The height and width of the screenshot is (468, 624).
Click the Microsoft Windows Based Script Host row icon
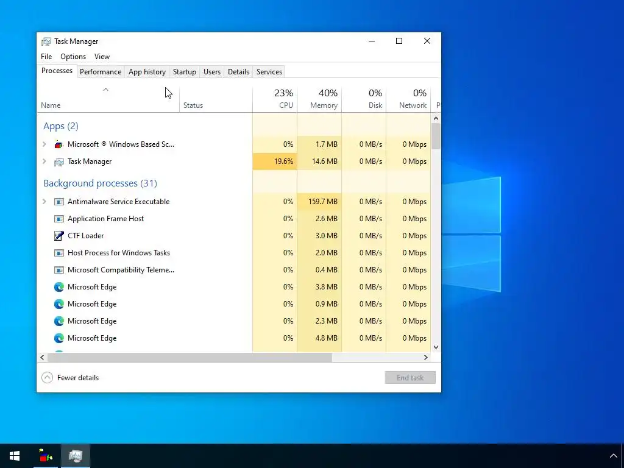59,144
